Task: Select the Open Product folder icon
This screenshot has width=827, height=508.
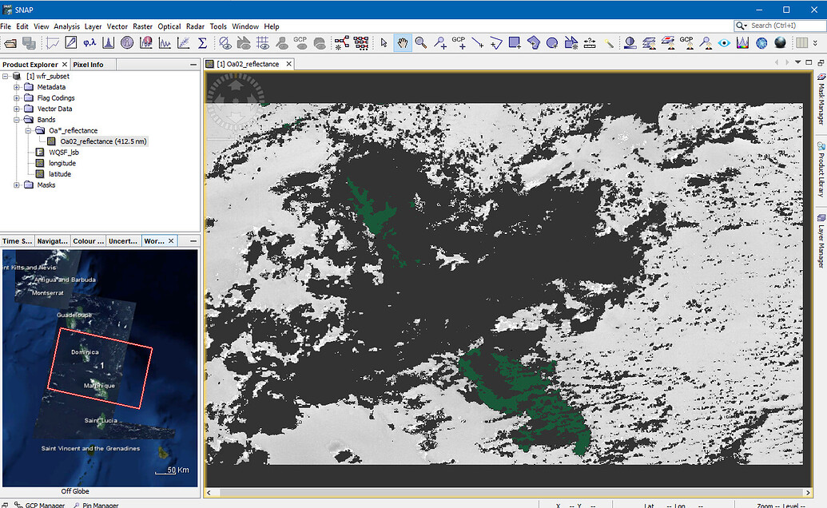Action: click(x=10, y=42)
